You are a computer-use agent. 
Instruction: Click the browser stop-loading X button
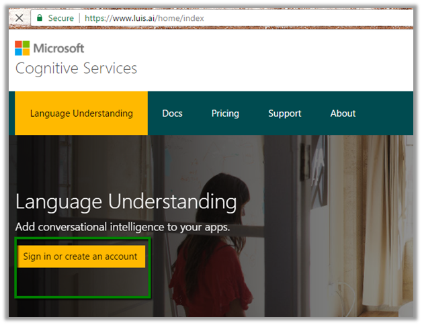coord(19,18)
